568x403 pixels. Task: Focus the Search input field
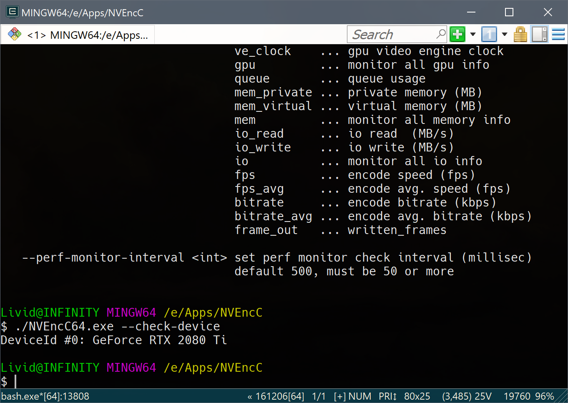[x=392, y=34]
